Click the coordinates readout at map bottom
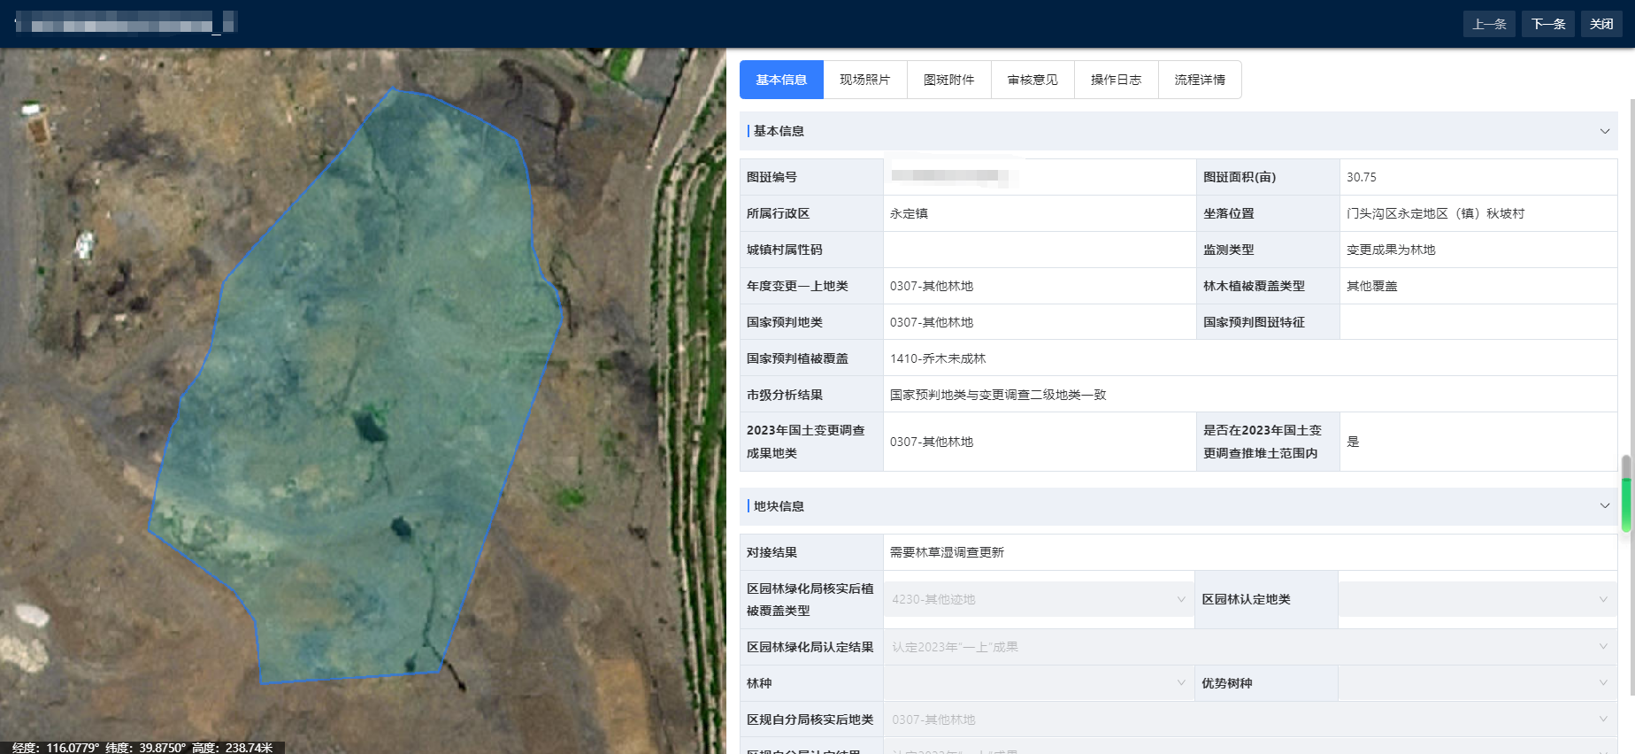This screenshot has height=754, width=1635. (142, 748)
